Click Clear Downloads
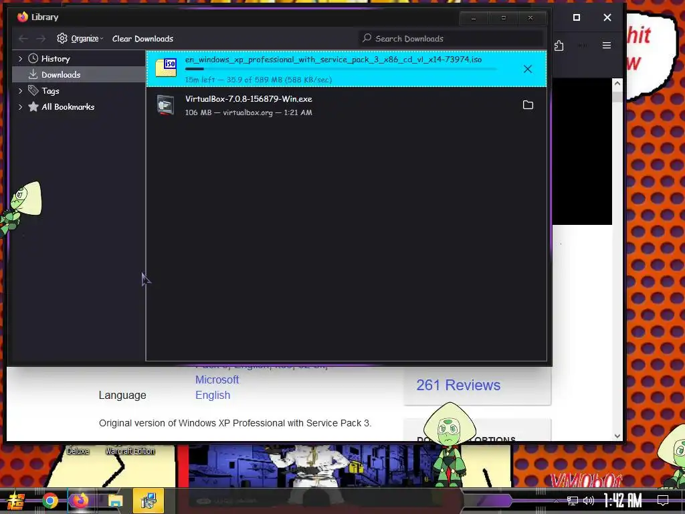Viewport: 685px width, 514px height. click(142, 38)
